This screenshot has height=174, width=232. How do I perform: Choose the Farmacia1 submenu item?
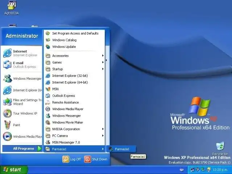(x=121, y=149)
